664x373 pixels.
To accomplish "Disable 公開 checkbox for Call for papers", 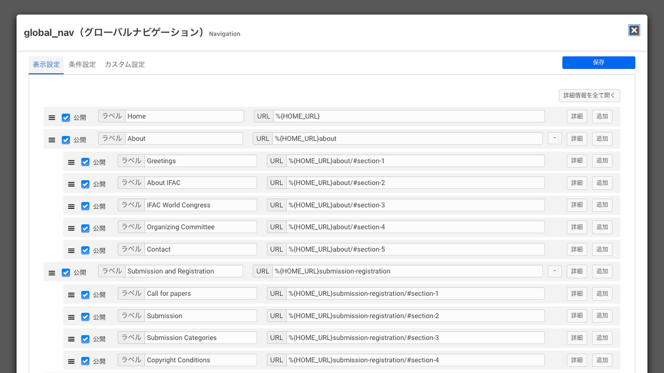I will 86,295.
